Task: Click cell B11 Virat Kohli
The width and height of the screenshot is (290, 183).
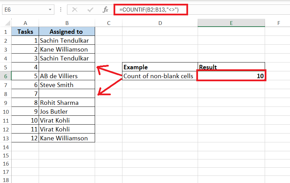Action: click(67, 120)
